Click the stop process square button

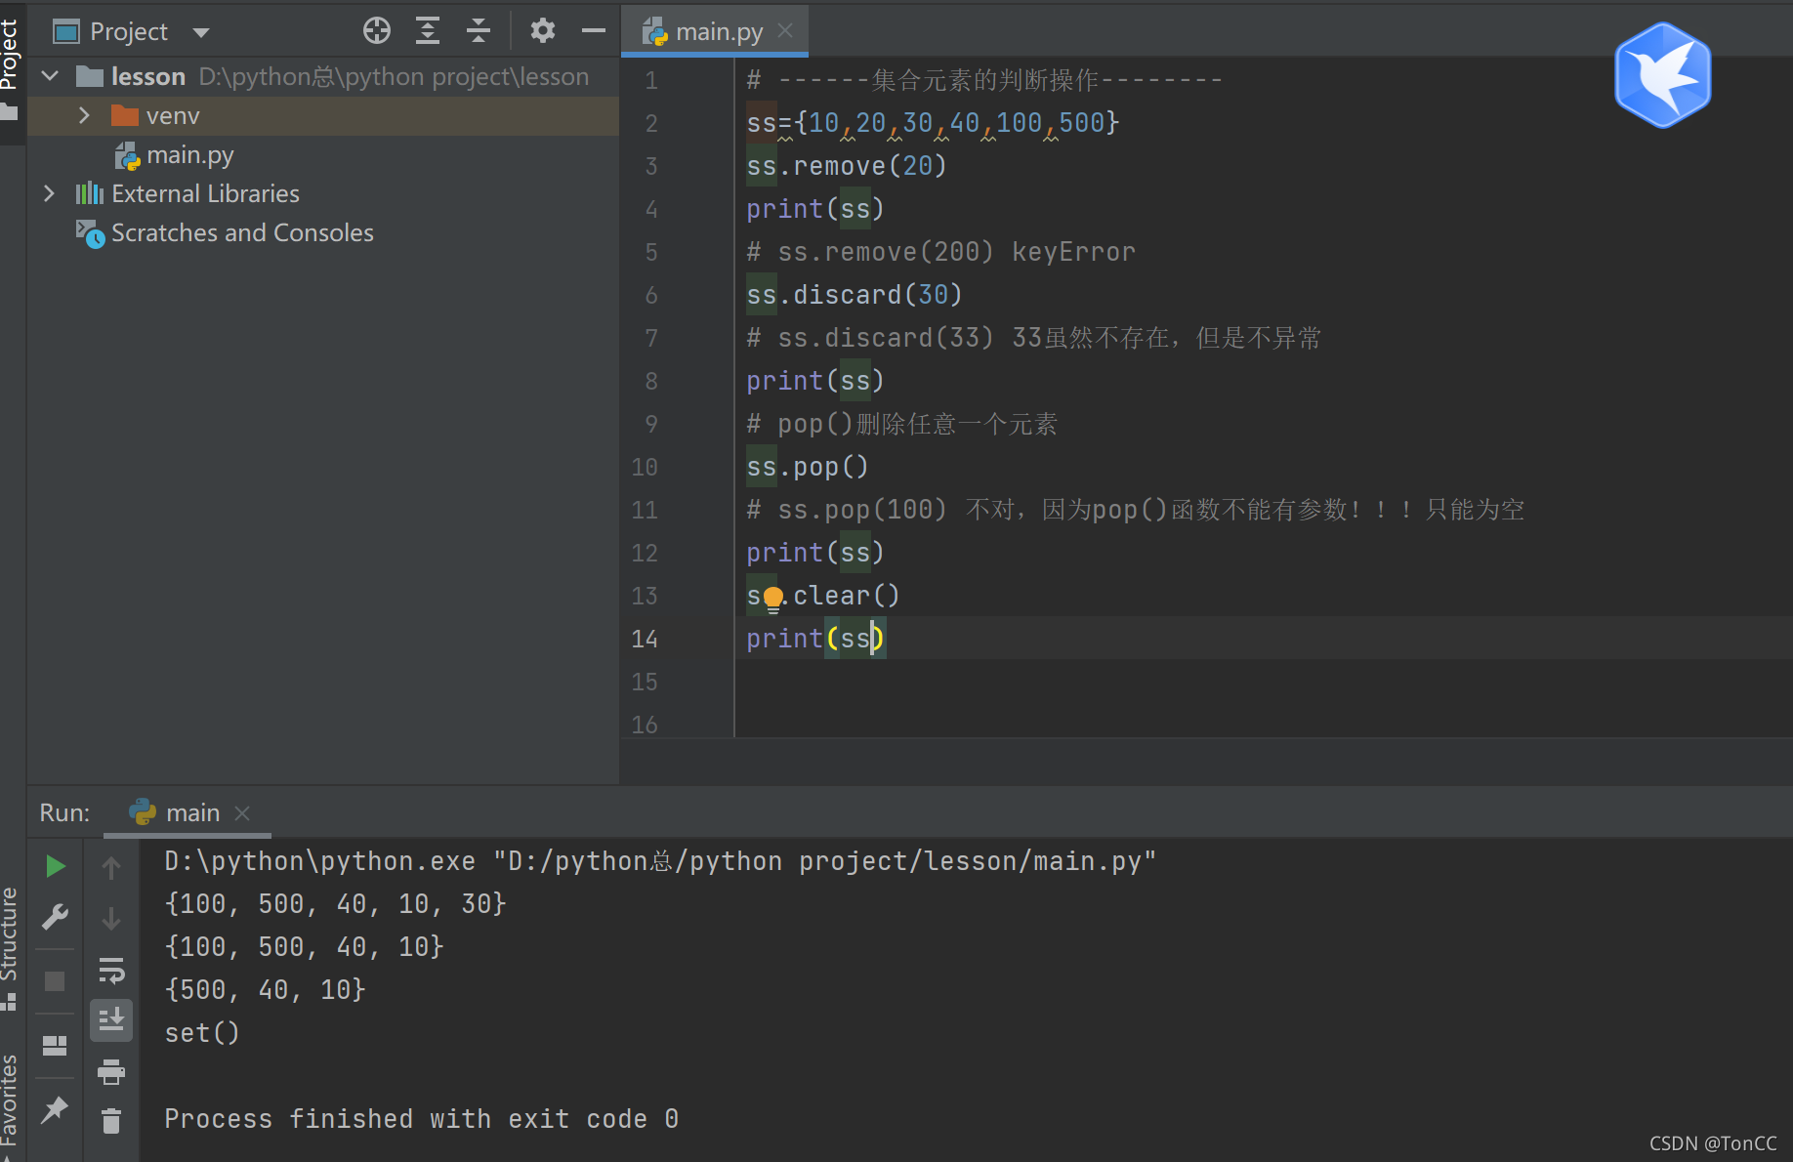55,981
